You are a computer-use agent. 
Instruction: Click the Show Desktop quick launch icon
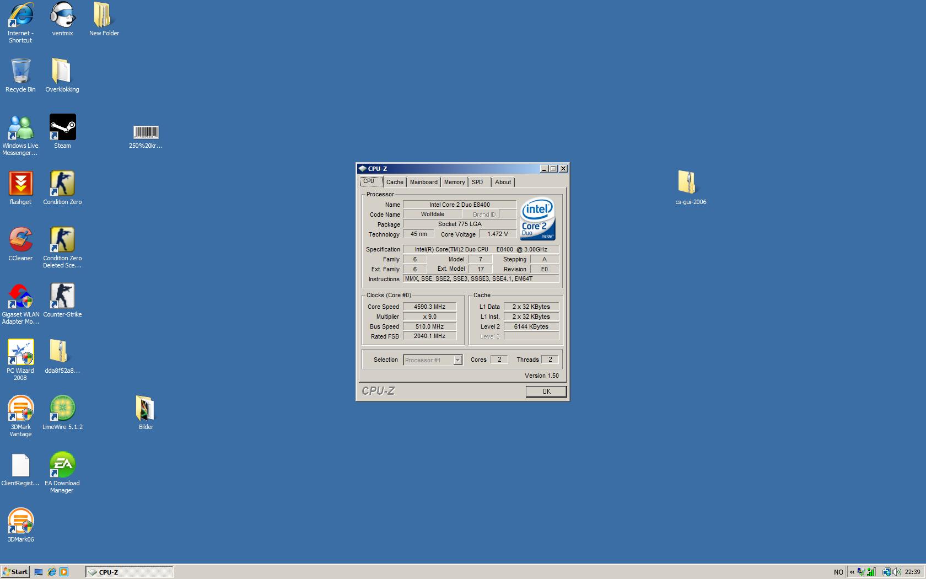pos(39,572)
